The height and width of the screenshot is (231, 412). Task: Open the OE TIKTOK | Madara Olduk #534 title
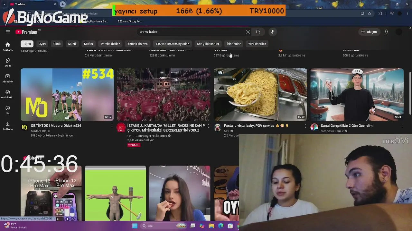click(x=56, y=126)
